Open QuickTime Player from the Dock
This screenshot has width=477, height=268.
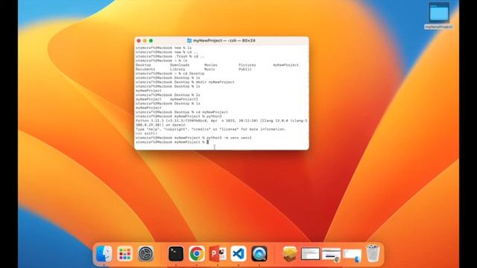(259, 253)
